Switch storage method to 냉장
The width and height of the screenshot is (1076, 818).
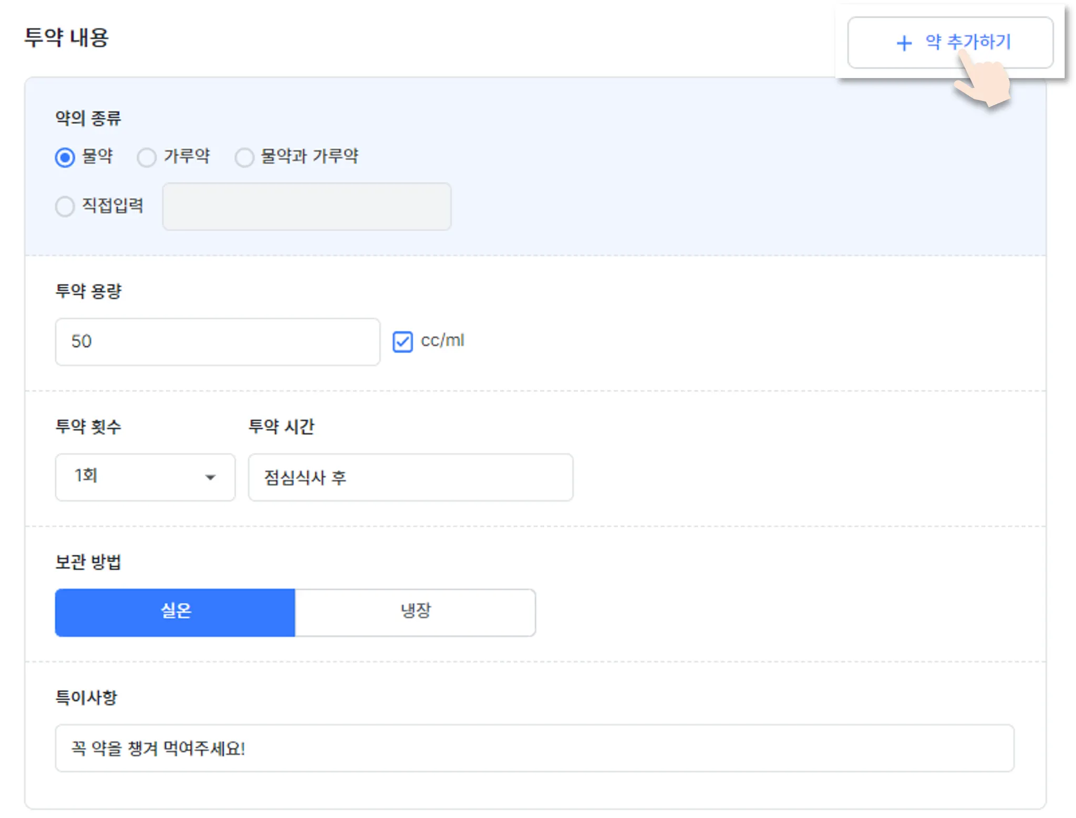[x=415, y=612]
